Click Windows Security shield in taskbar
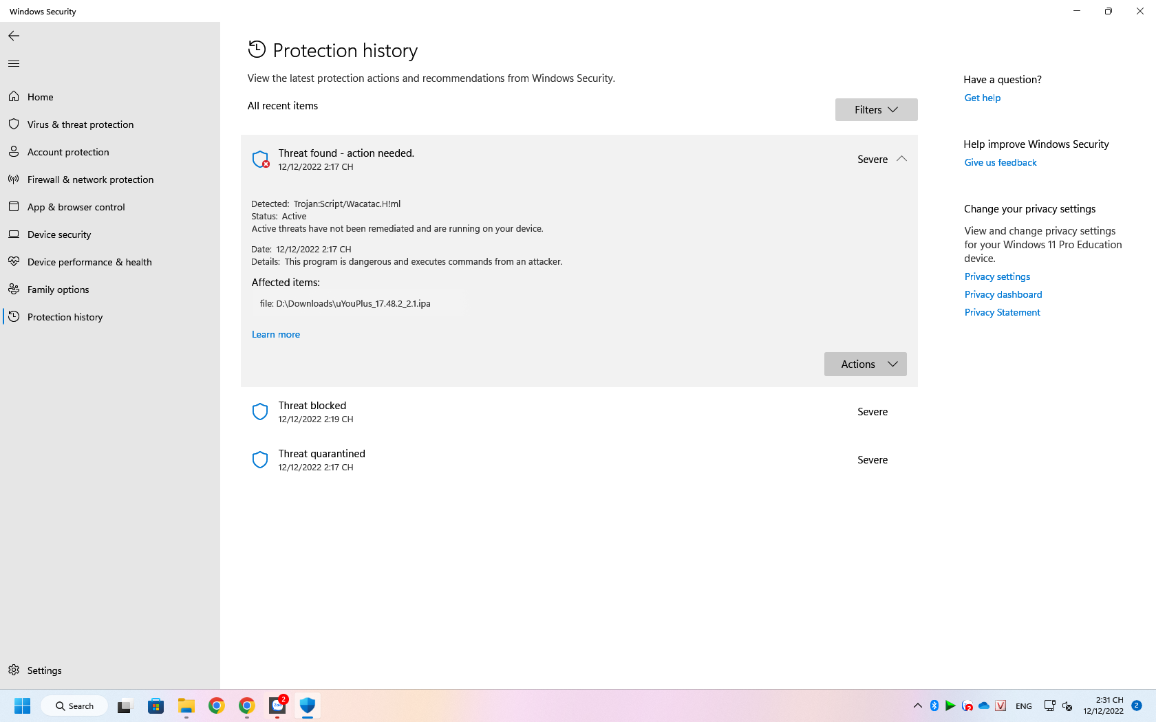Image resolution: width=1156 pixels, height=722 pixels. (308, 705)
